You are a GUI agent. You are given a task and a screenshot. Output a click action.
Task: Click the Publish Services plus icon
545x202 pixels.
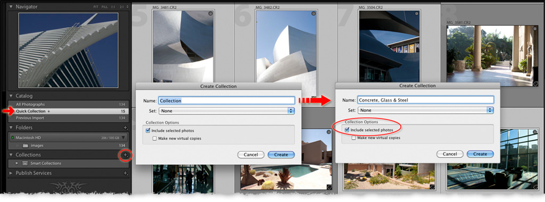point(126,173)
